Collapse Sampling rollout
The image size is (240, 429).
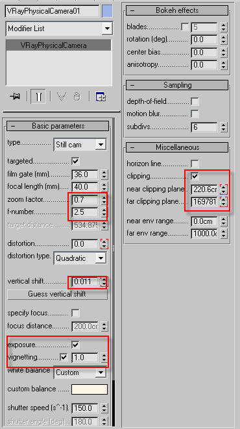coord(177,85)
